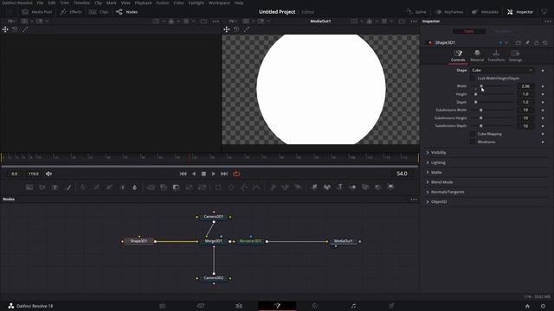
Task: Click the Stop button
Action: 203,174
